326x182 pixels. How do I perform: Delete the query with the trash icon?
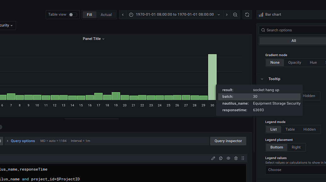[x=236, y=158]
